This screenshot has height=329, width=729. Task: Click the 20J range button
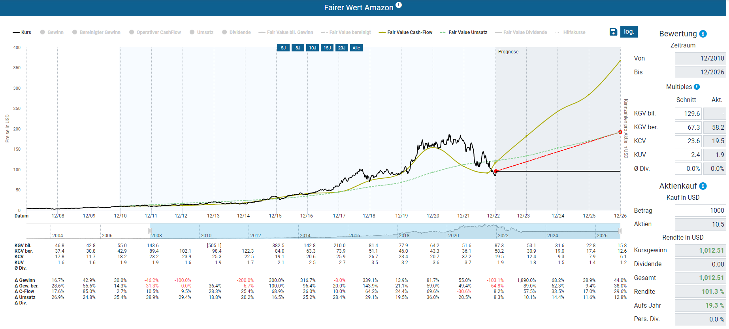click(x=342, y=48)
